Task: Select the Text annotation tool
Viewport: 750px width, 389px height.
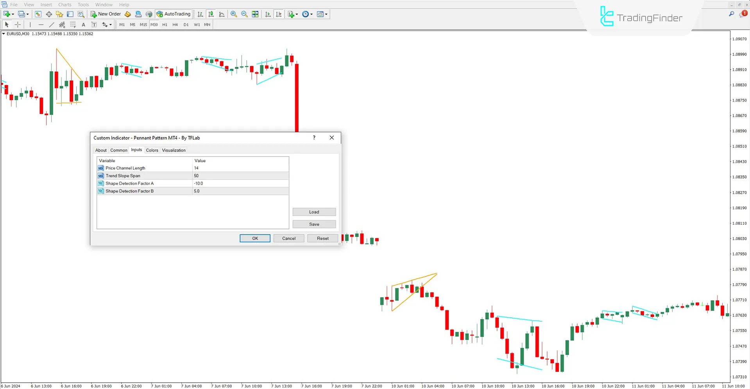Action: pyautogui.click(x=83, y=24)
